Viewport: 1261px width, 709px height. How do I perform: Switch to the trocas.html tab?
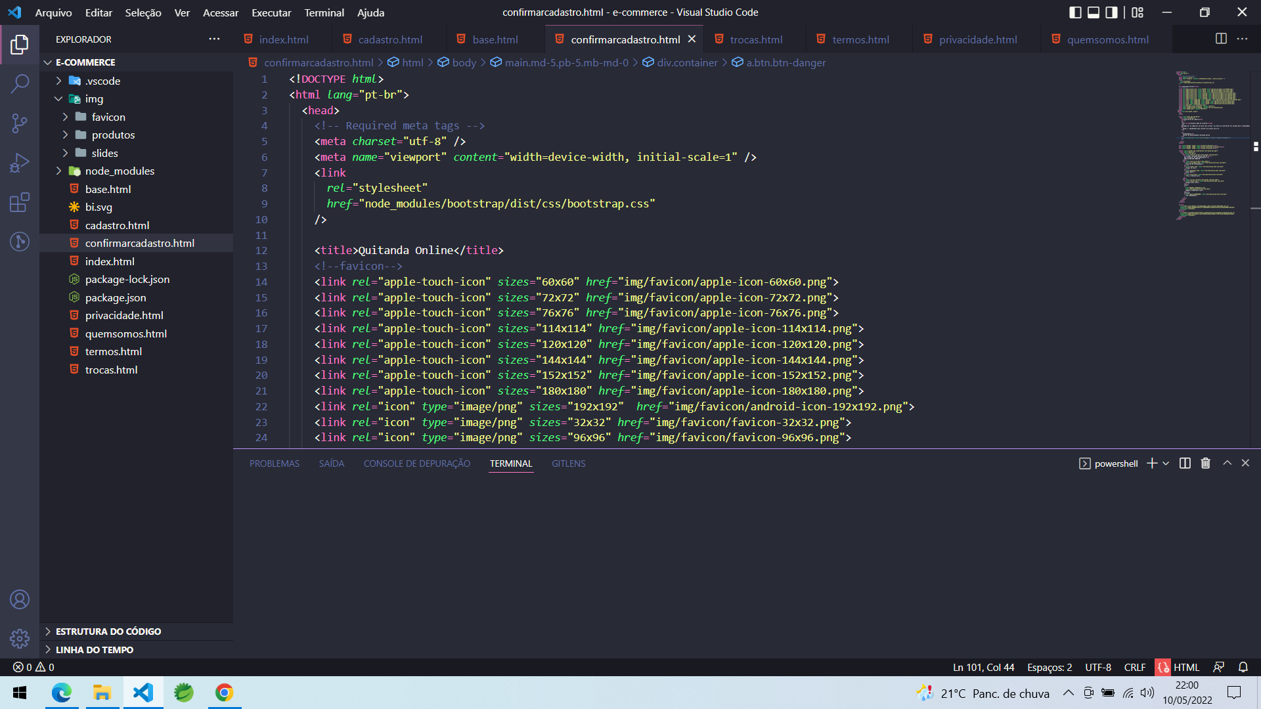755,39
